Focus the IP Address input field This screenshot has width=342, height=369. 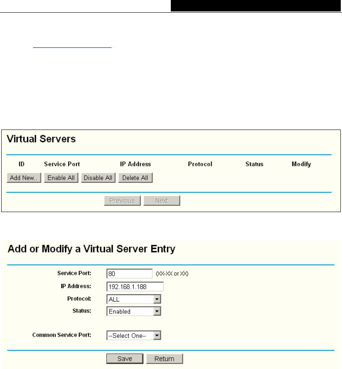point(135,286)
